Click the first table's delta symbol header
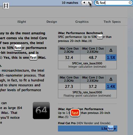This screenshot has height=135, width=133. tap(111, 50)
